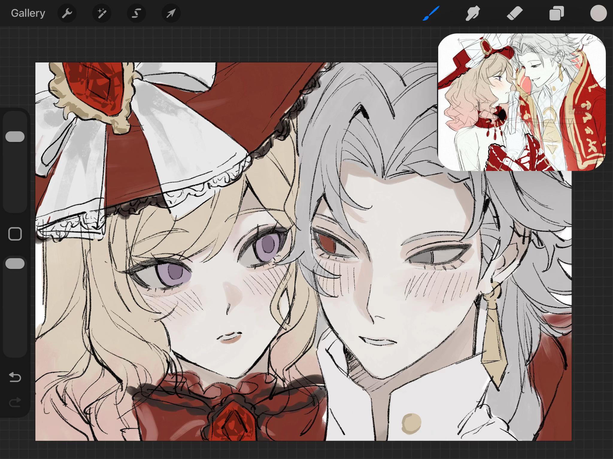Activate the Selection tool

136,13
